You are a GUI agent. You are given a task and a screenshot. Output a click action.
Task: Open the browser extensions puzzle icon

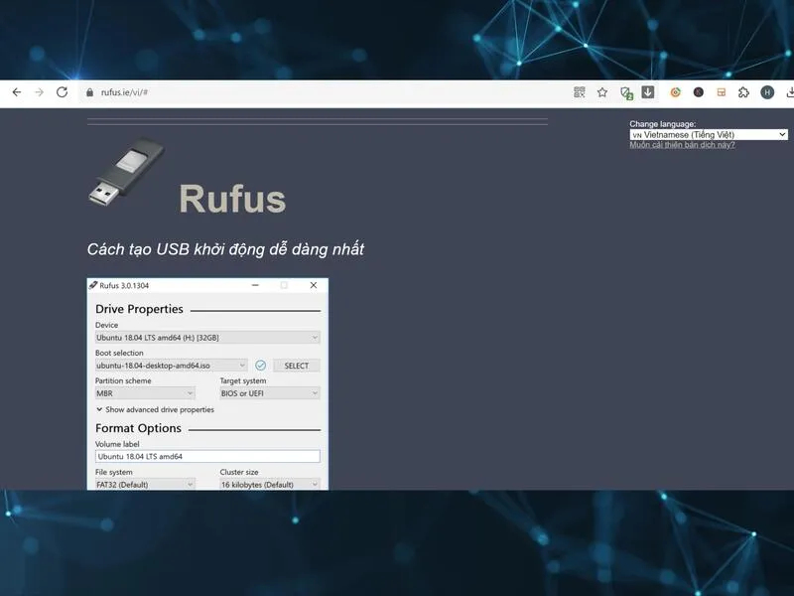[x=743, y=92]
